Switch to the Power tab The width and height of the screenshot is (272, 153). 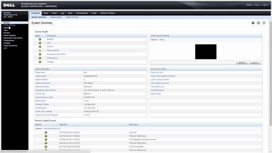[54, 13]
